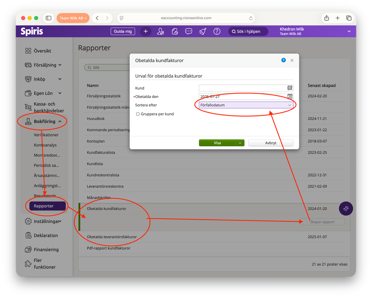Expand the arrow beside the Visa button

click(x=240, y=143)
